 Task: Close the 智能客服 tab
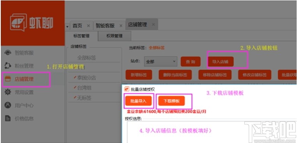click(x=121, y=26)
